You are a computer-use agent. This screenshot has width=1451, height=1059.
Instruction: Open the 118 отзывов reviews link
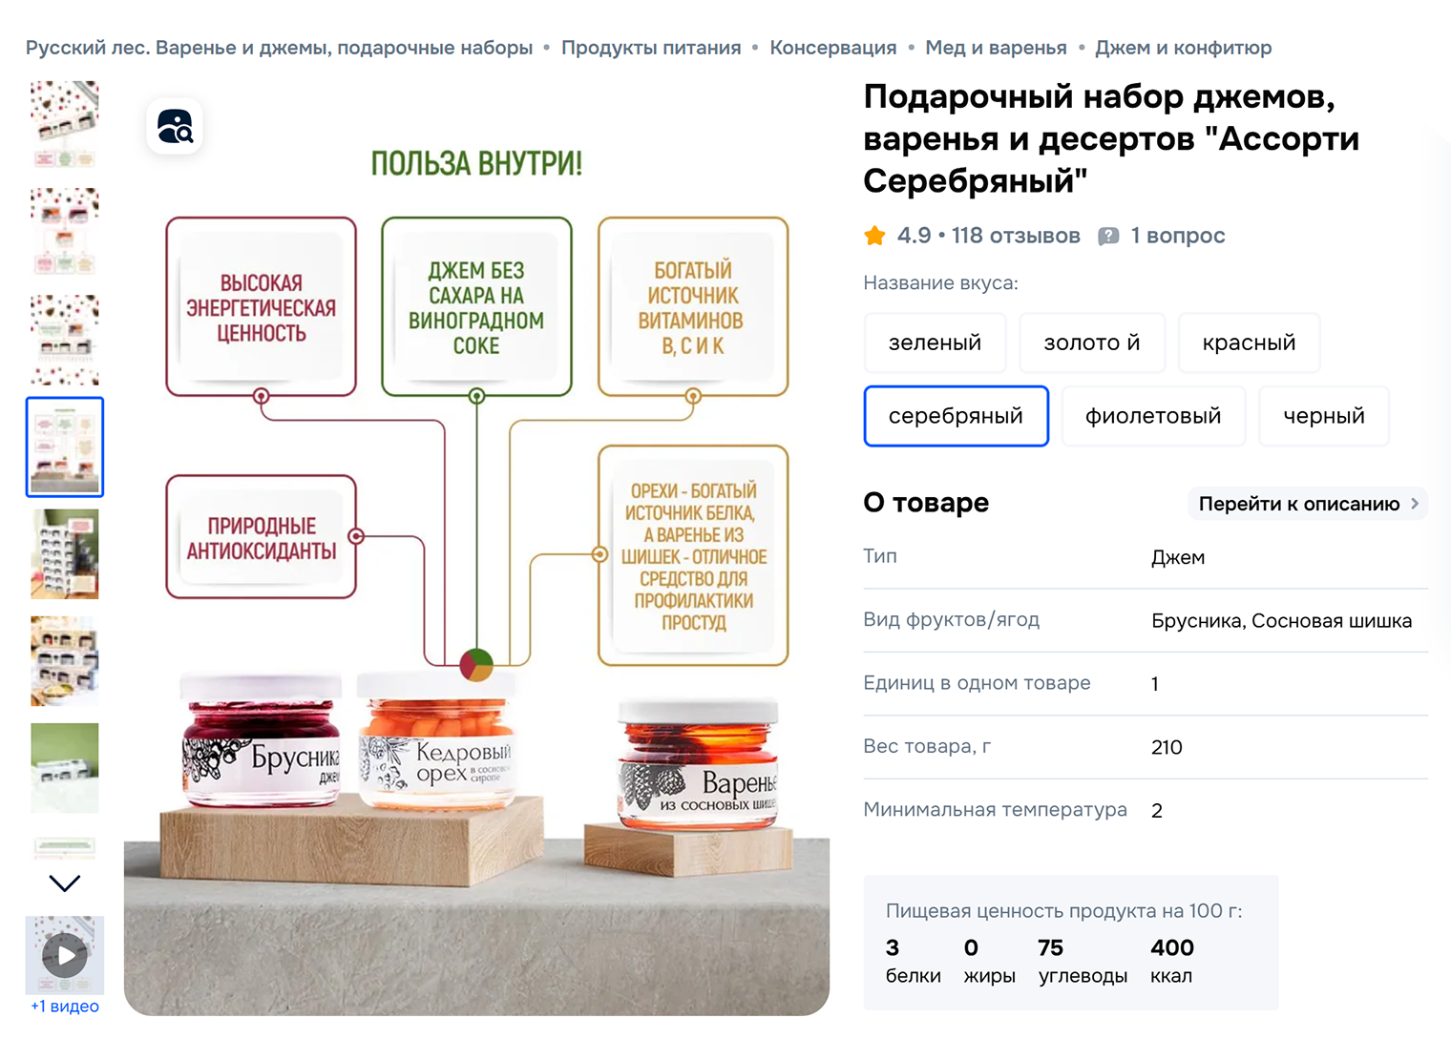point(1016,236)
